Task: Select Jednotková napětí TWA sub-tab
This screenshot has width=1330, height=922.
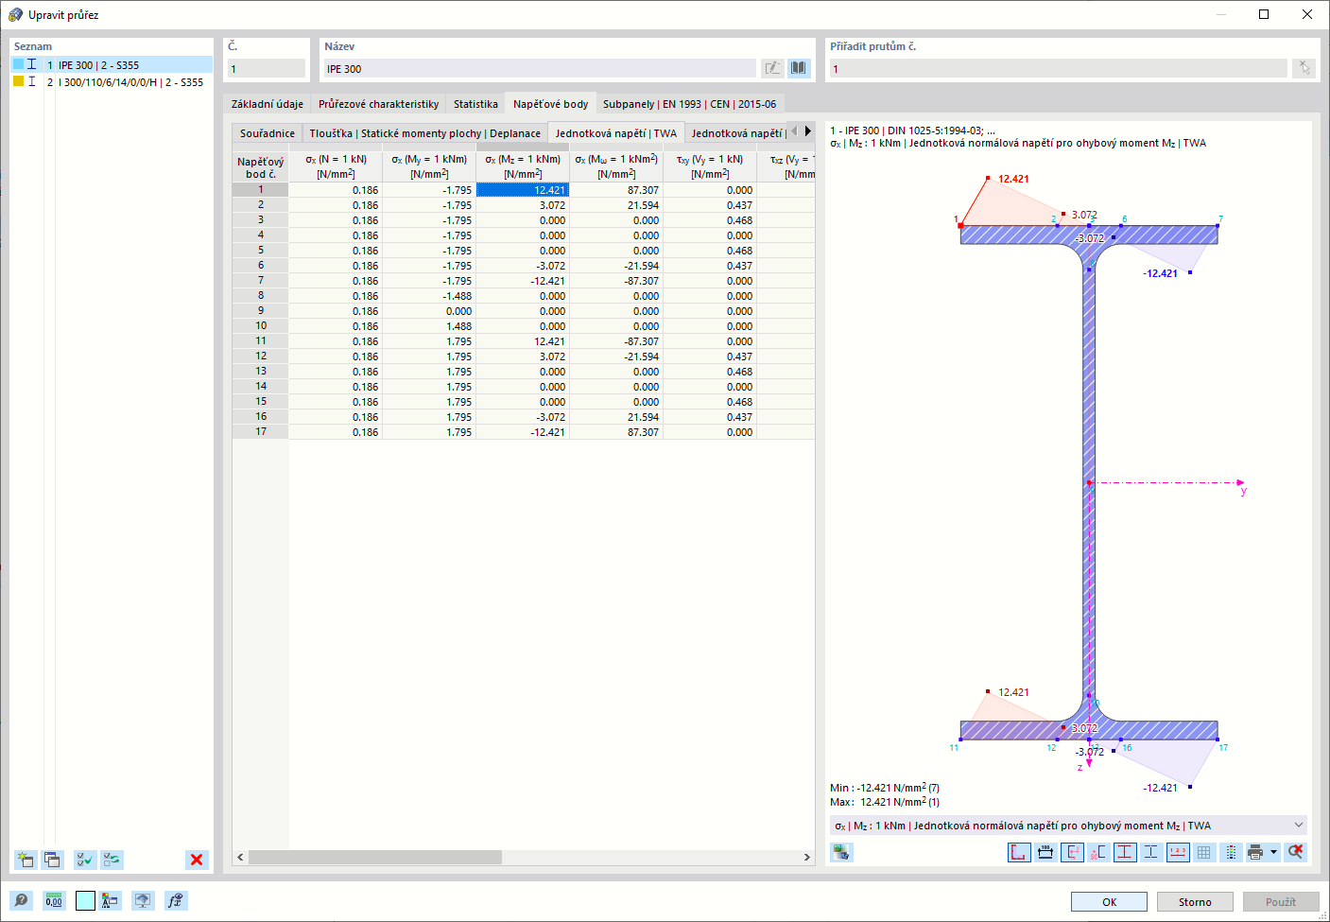Action: [616, 133]
